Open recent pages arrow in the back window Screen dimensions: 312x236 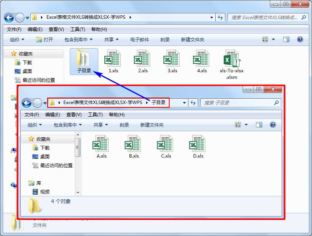coord(28,18)
